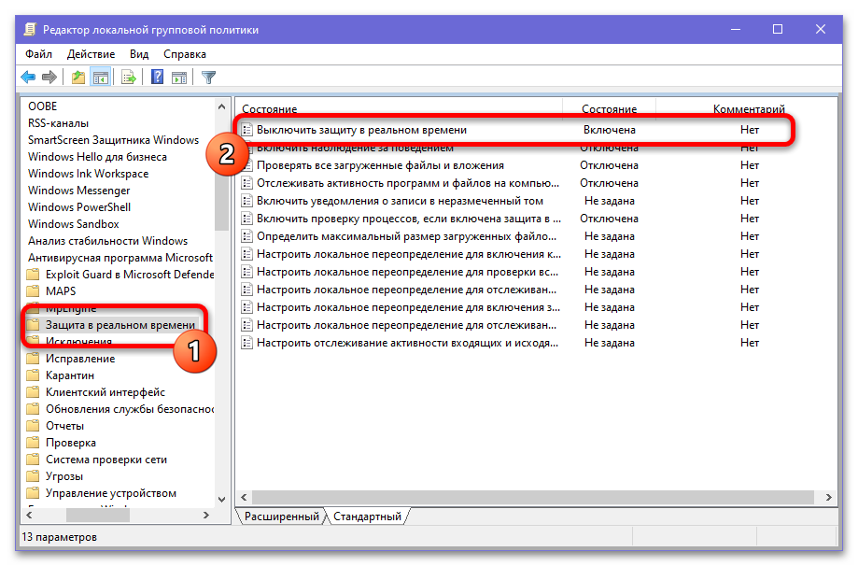Select Настроить локальное переопределение для проверки
The height and width of the screenshot is (566, 858).
click(x=408, y=272)
